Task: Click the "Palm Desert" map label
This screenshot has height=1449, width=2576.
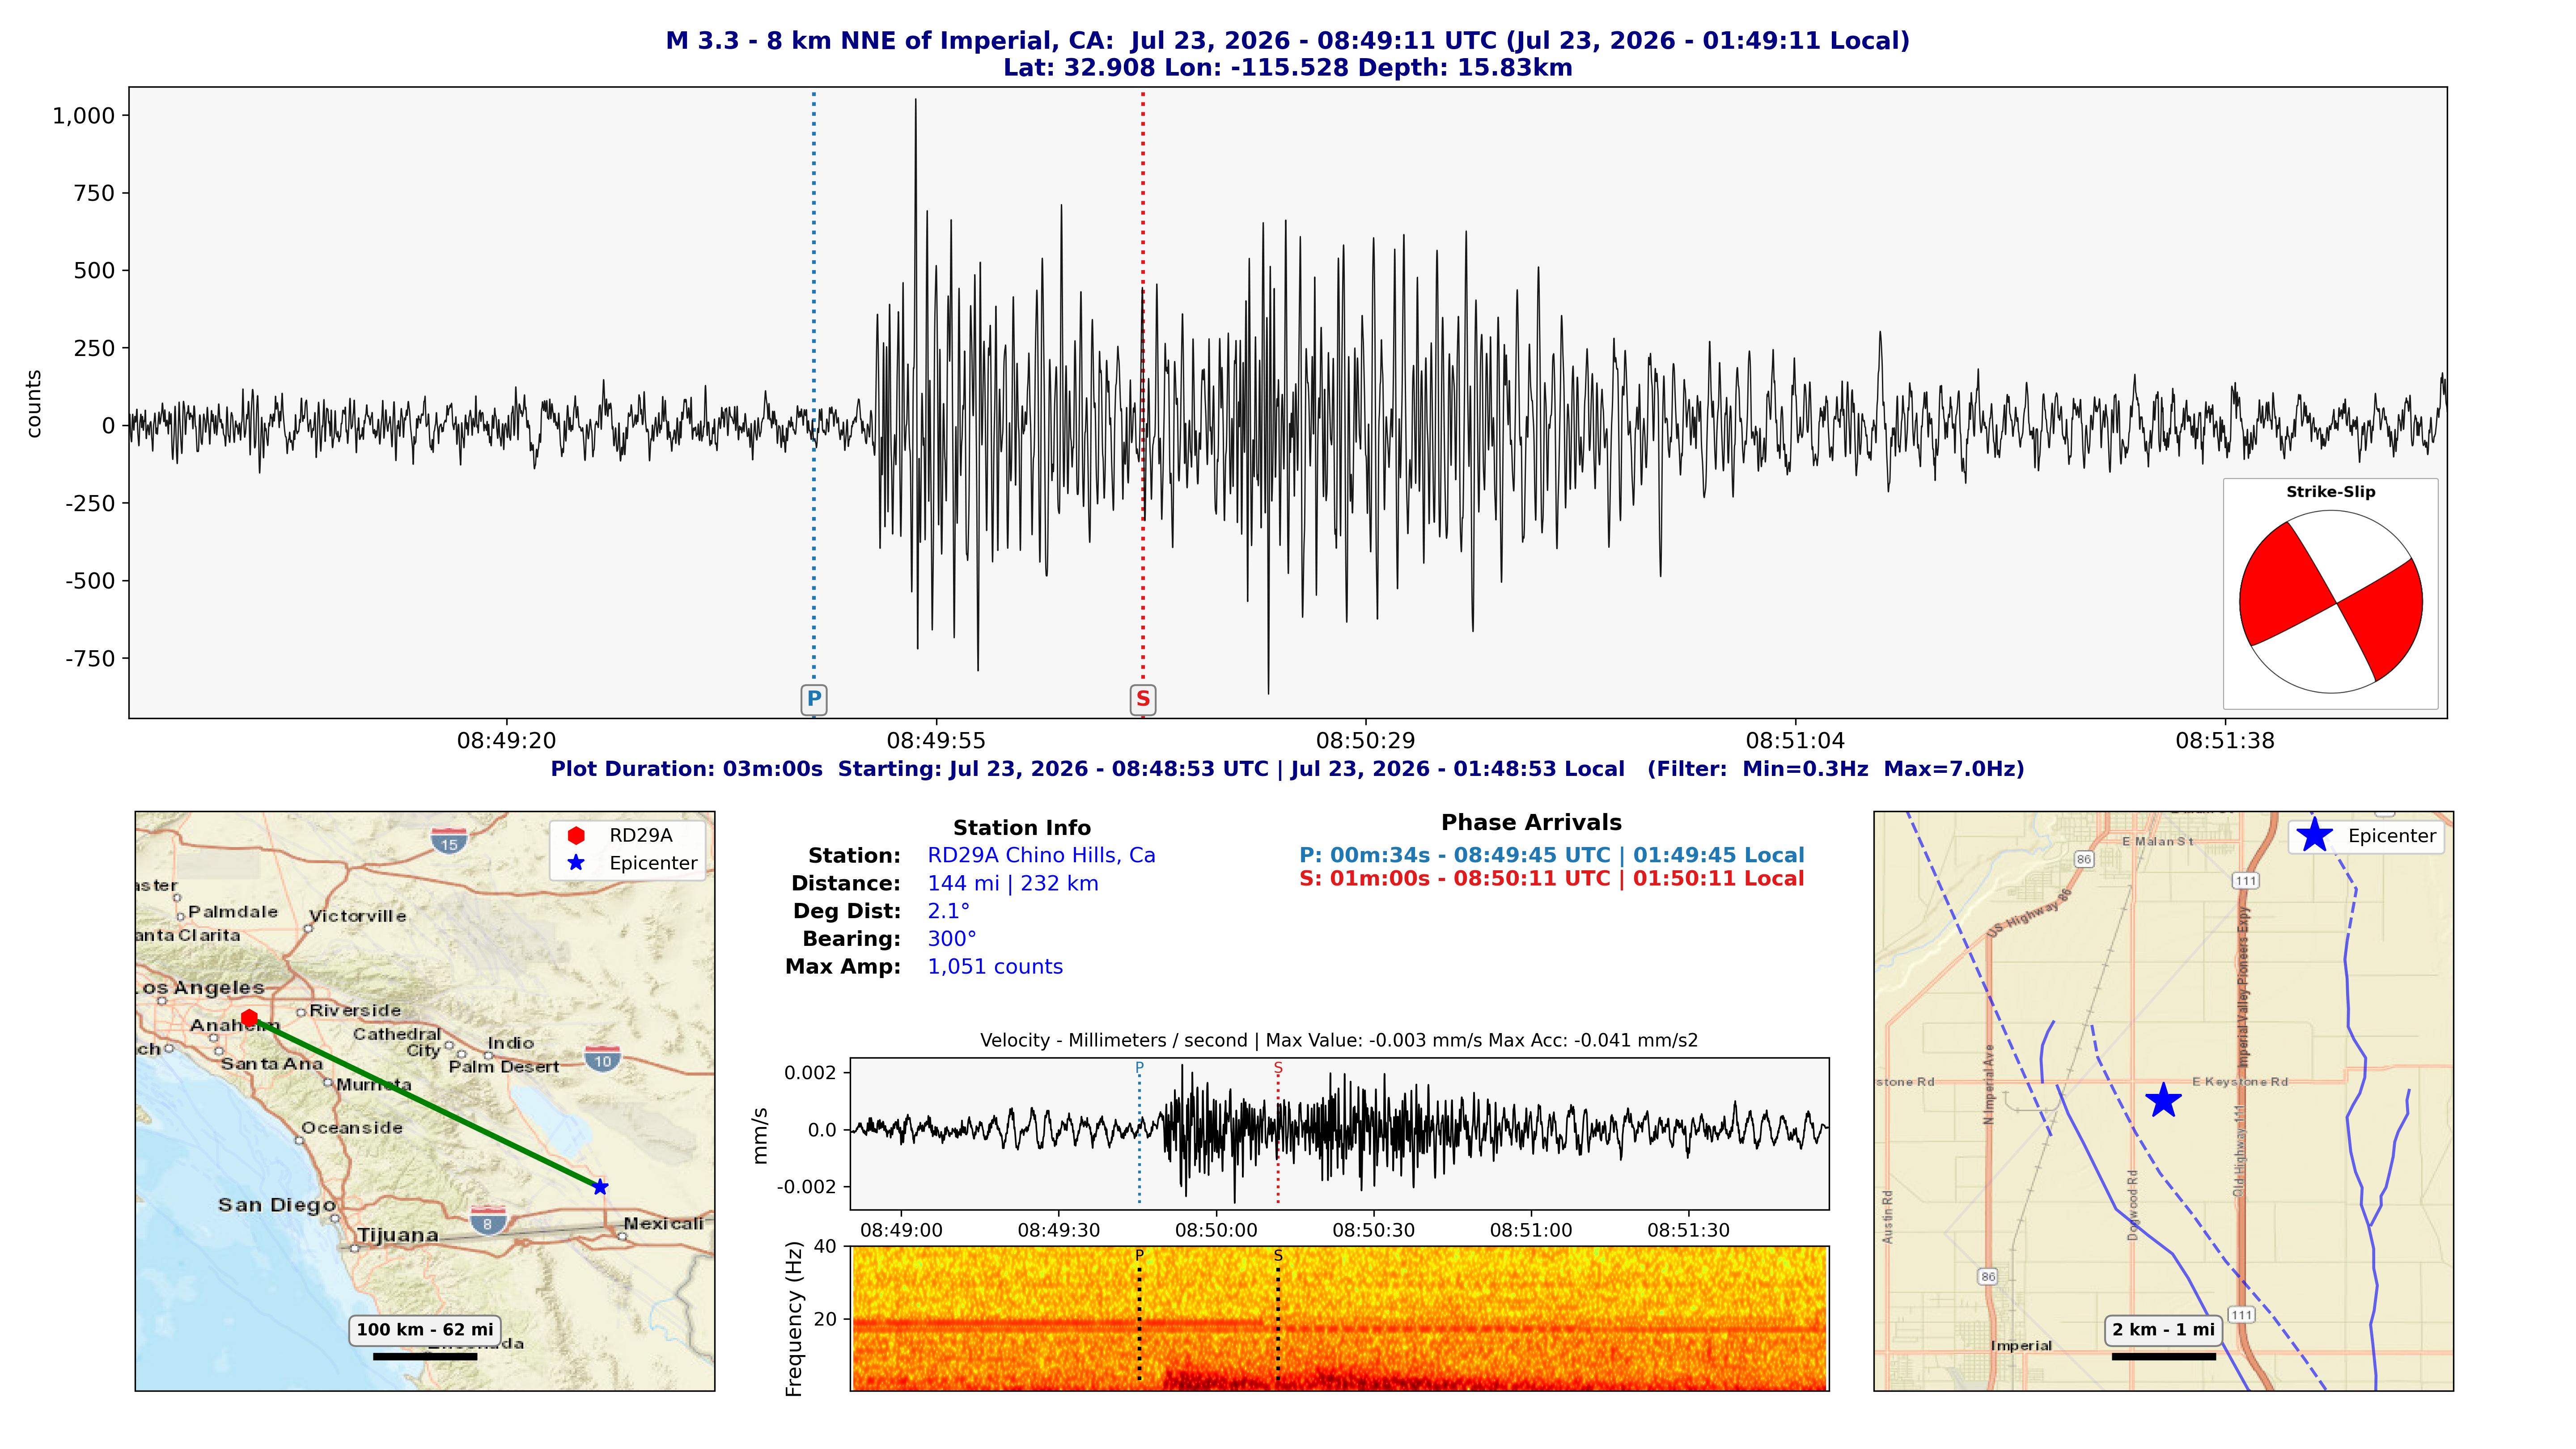Action: click(504, 1067)
